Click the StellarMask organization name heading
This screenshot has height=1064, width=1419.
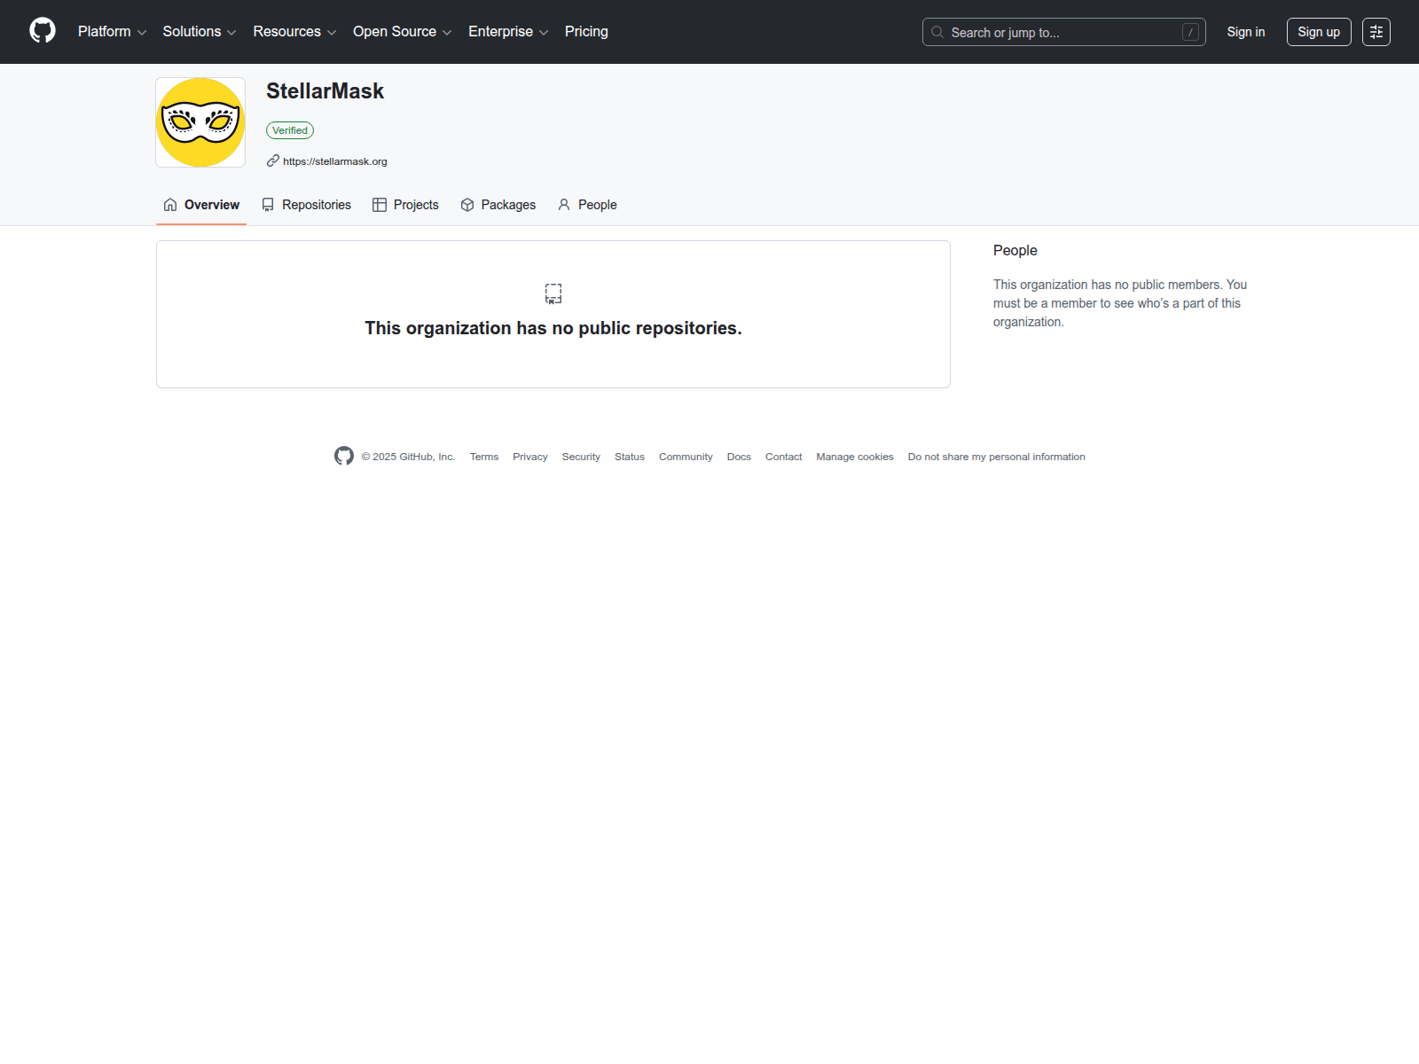pos(325,91)
